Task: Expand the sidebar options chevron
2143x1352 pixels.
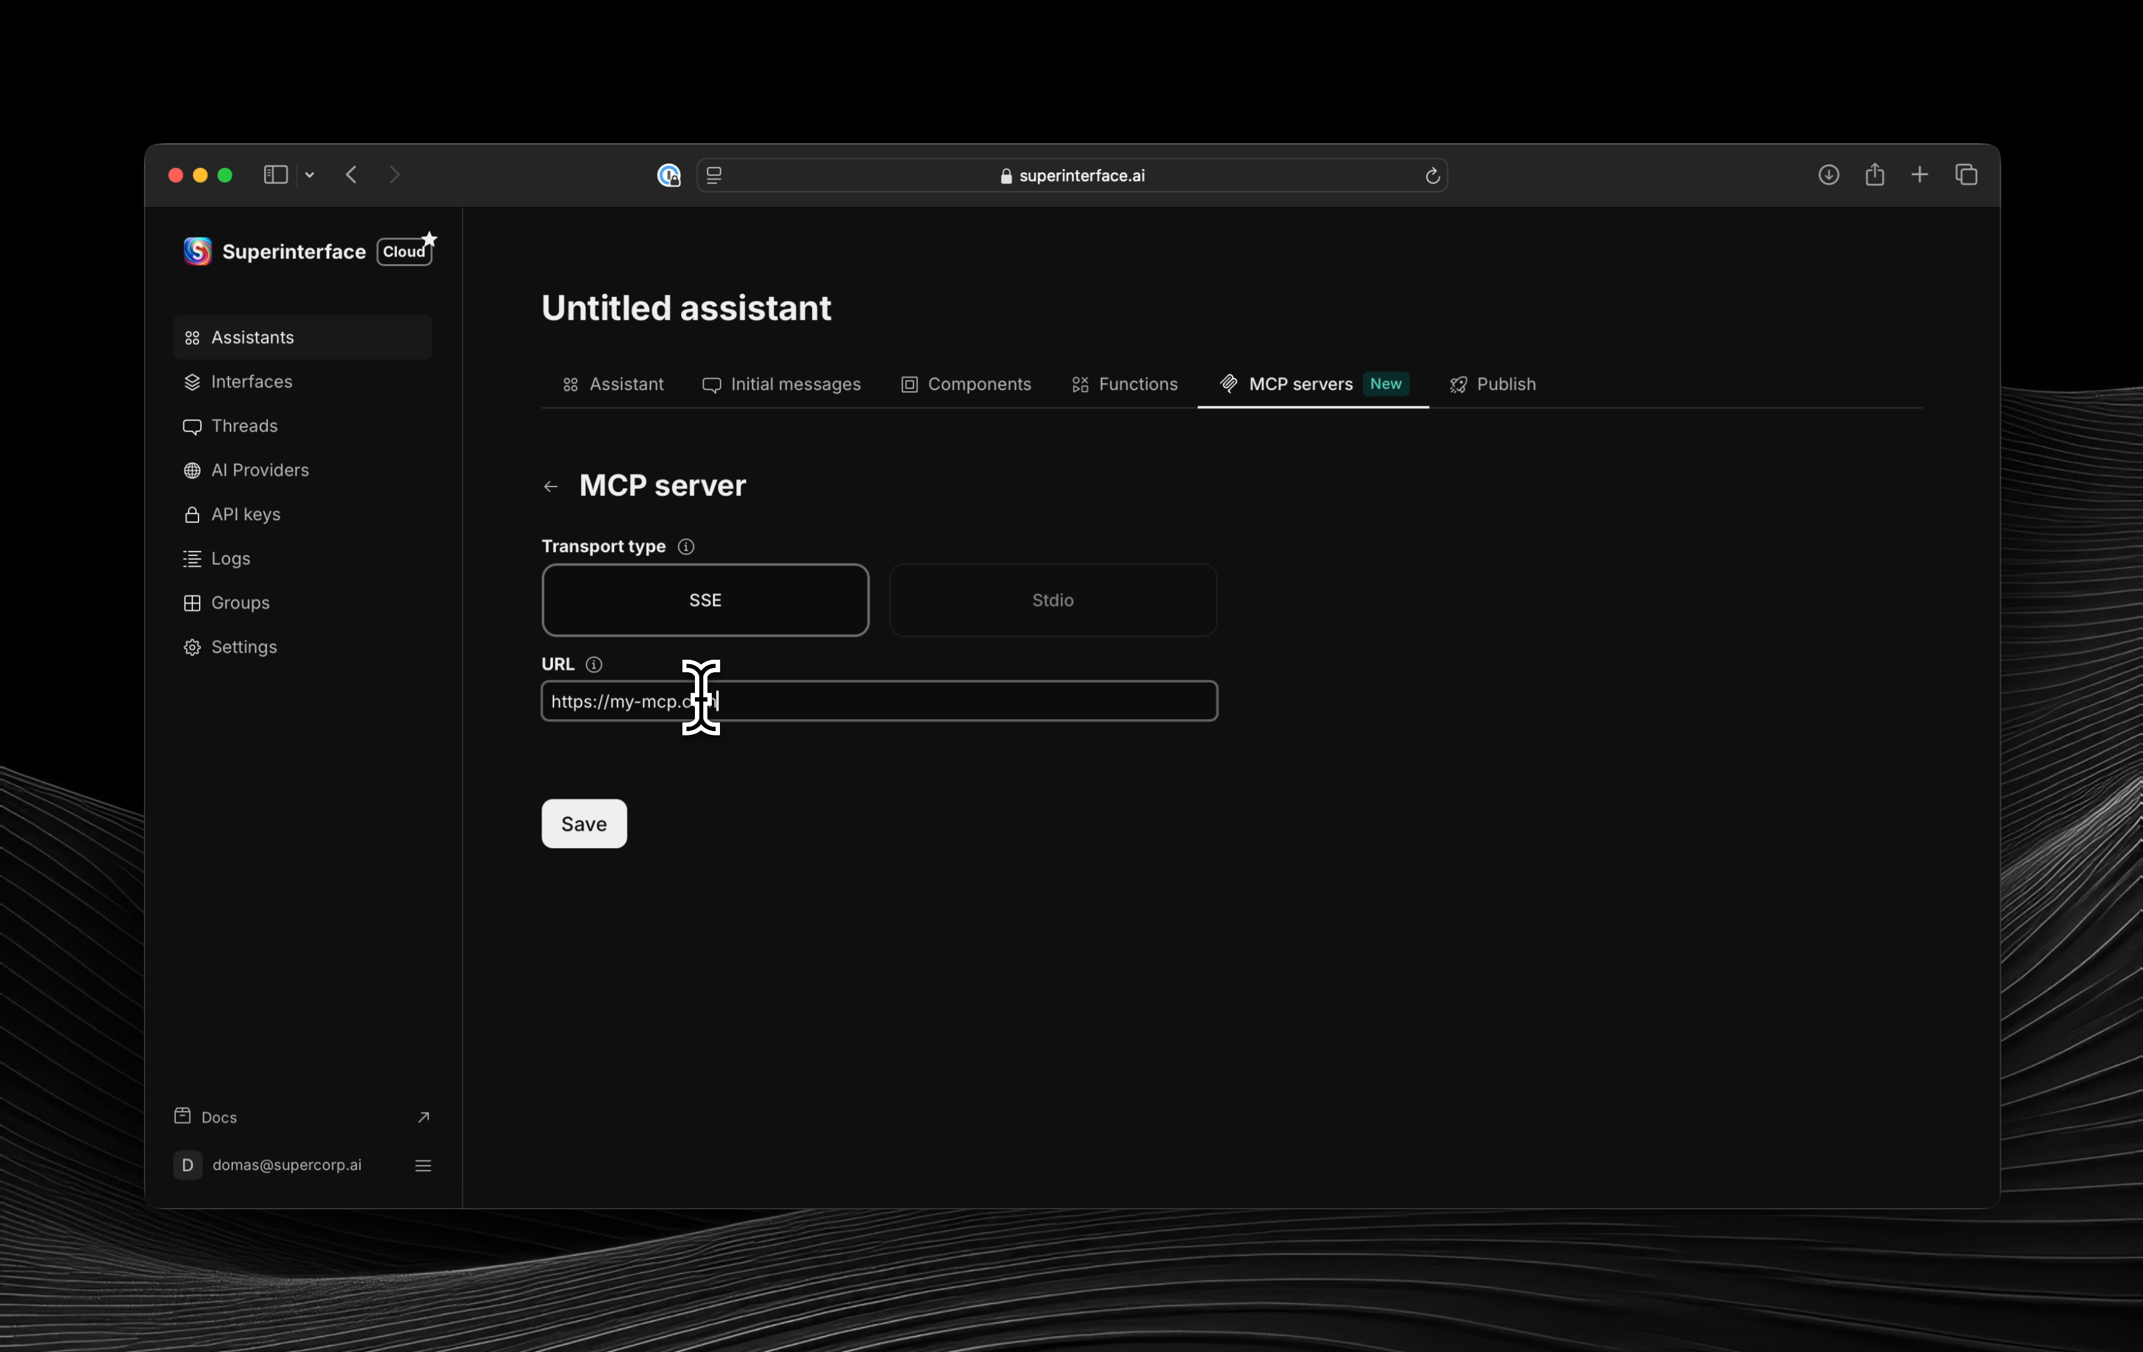Action: click(310, 175)
